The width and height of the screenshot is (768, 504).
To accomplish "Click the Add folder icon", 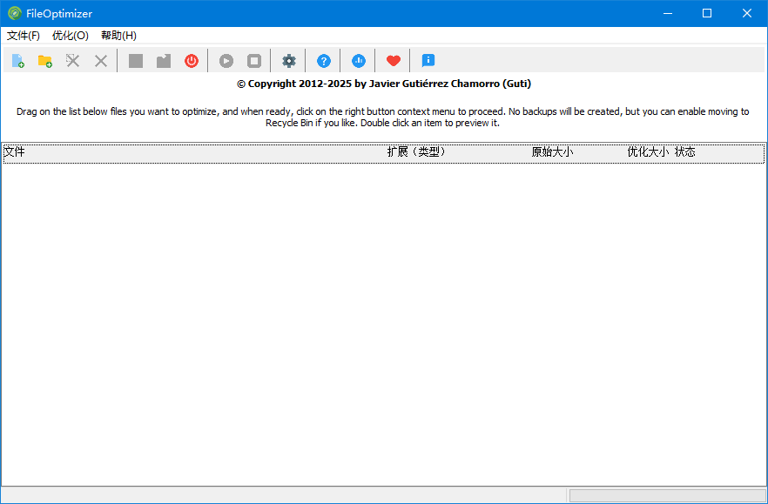I will pyautogui.click(x=45, y=61).
